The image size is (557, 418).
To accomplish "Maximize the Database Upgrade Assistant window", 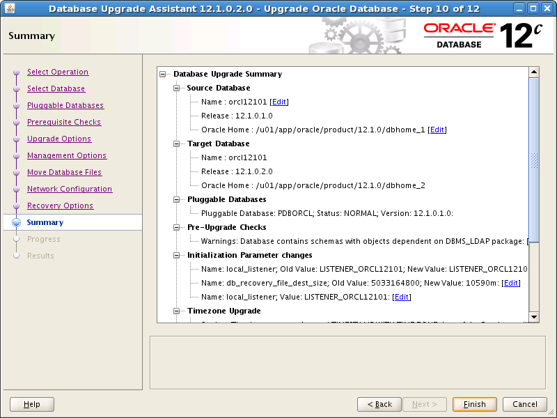I will point(533,8).
